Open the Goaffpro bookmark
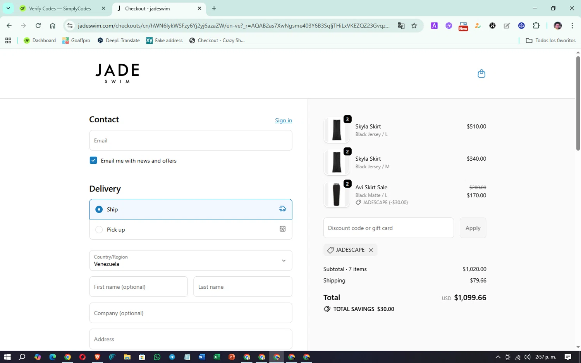The image size is (581, 363). (76, 40)
